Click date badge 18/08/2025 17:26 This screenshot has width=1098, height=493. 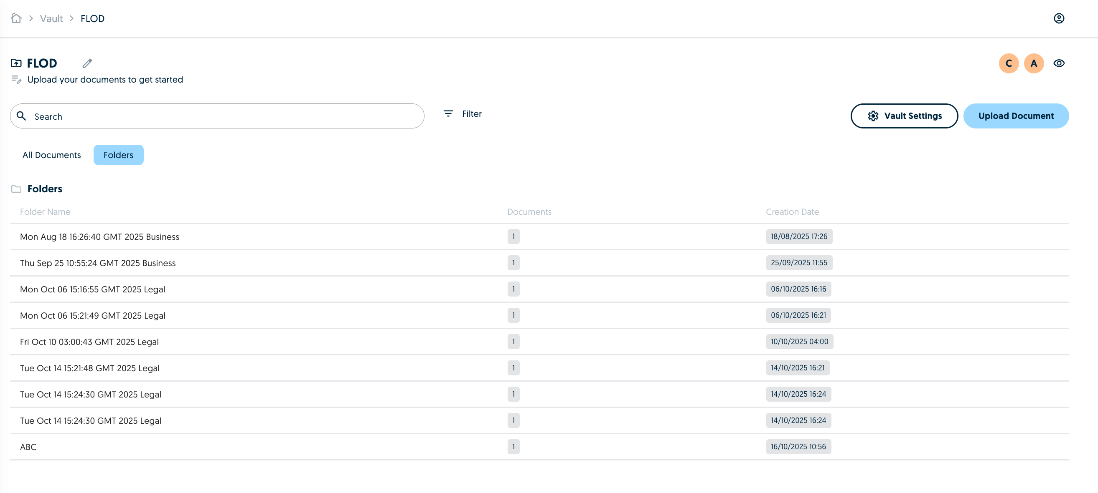click(799, 236)
